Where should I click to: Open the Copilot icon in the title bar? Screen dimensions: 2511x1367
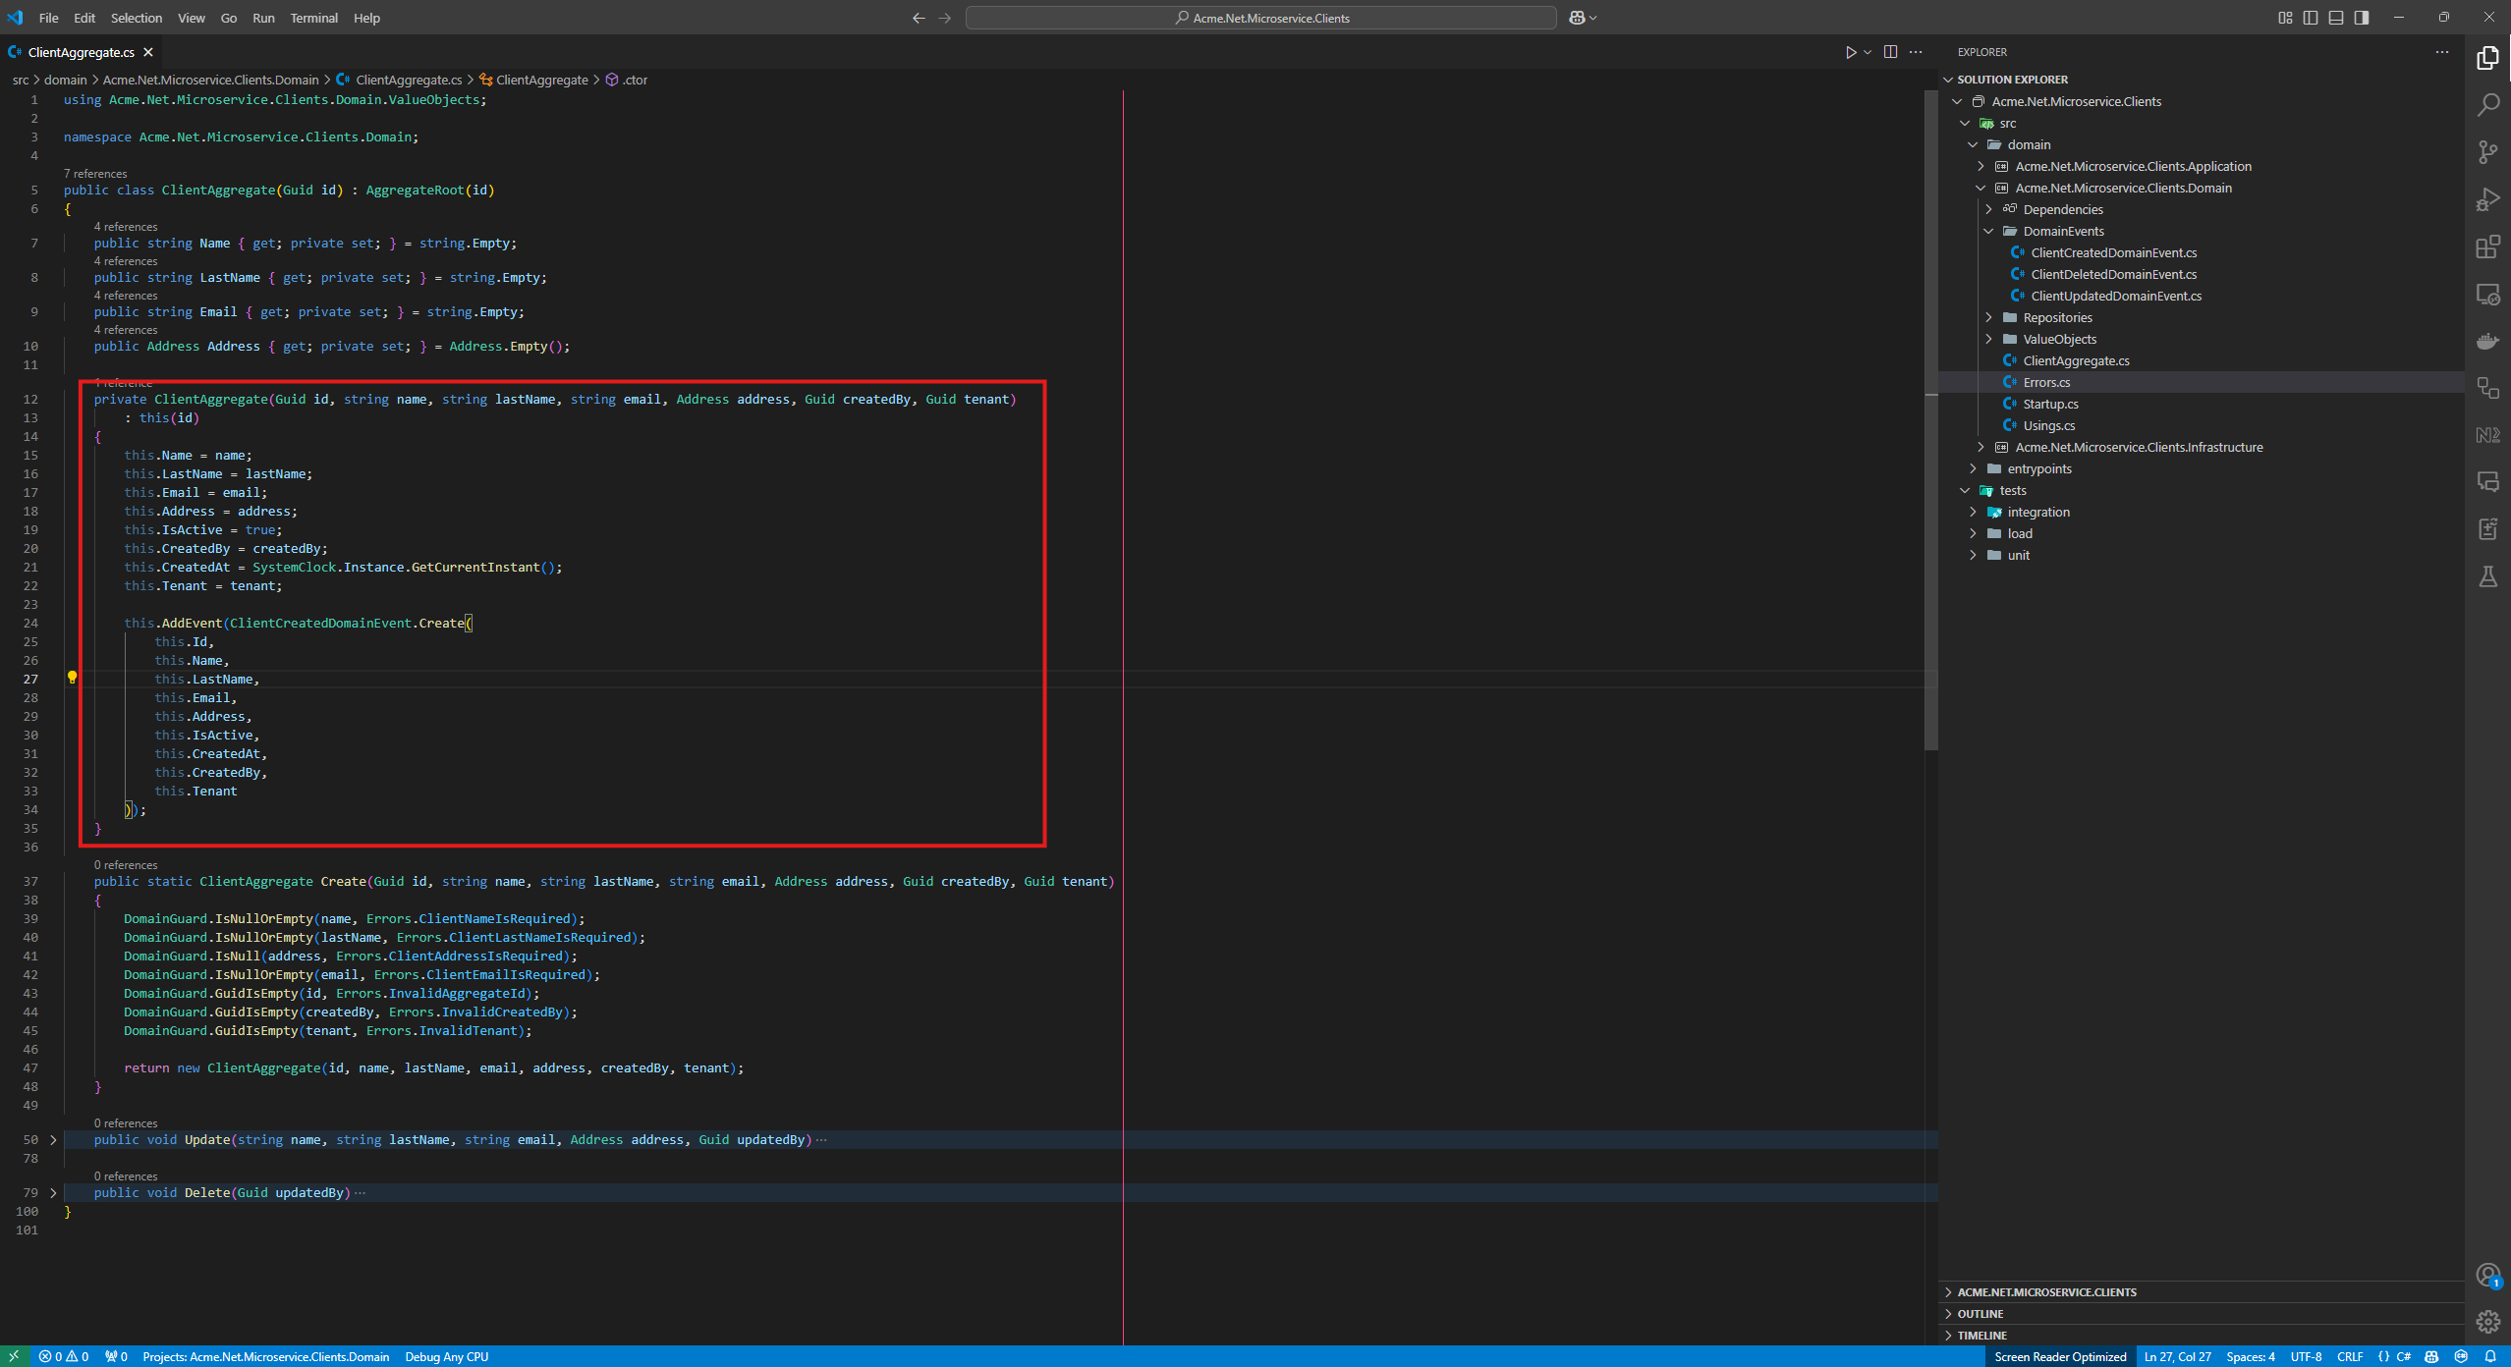point(1577,18)
